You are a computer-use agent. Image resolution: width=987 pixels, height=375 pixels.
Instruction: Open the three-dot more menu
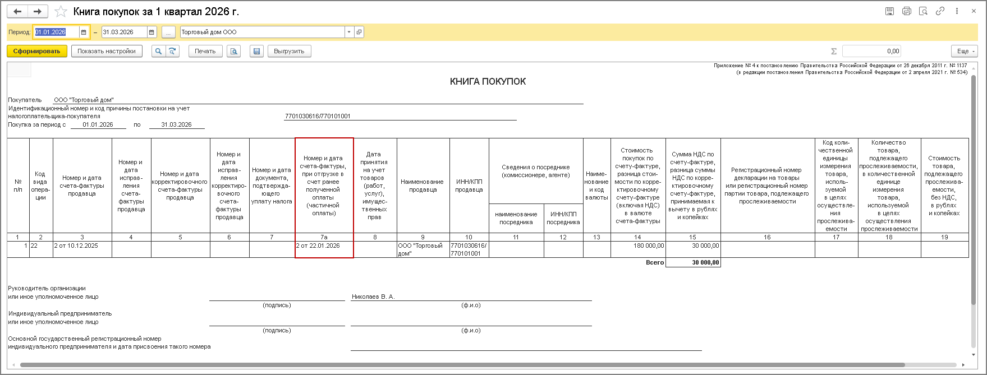(x=957, y=11)
